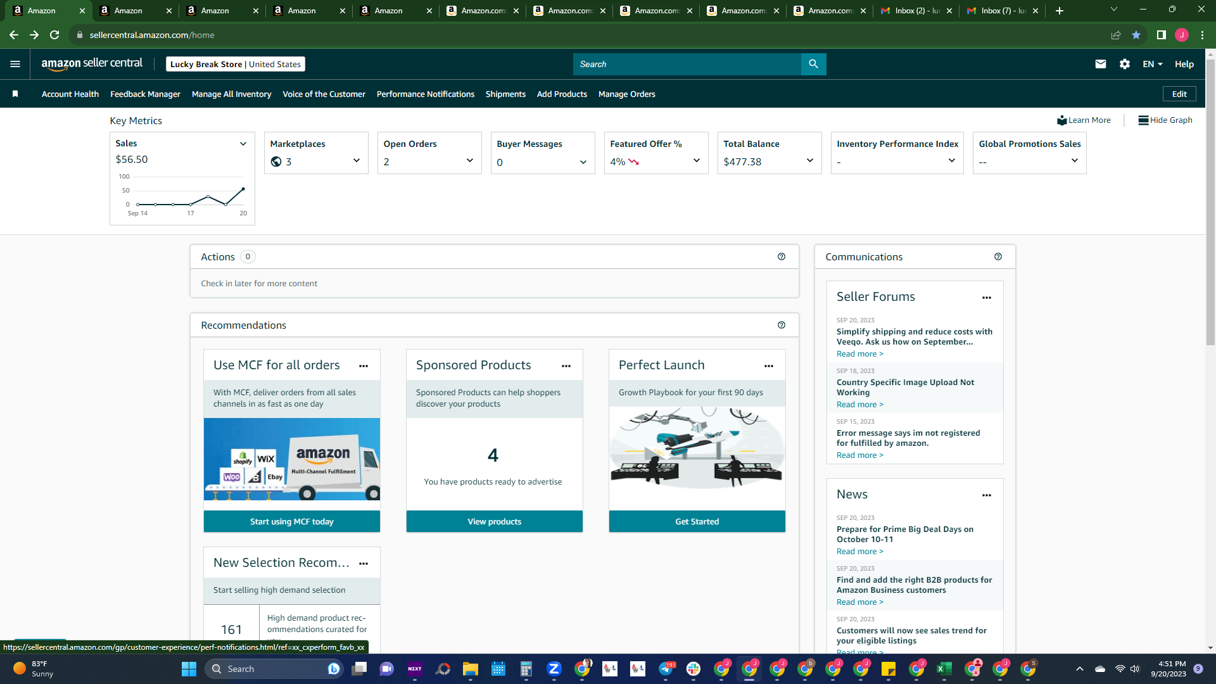Open the Seller Central hamburger menu
Image resolution: width=1216 pixels, height=684 pixels.
pos(15,64)
